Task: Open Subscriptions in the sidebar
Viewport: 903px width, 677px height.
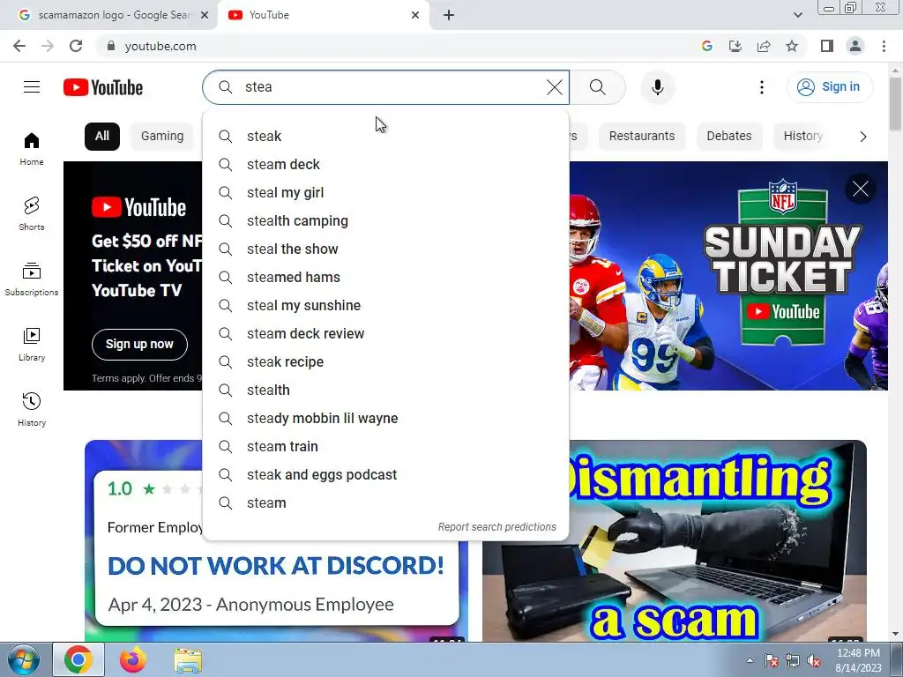Action: (32, 279)
